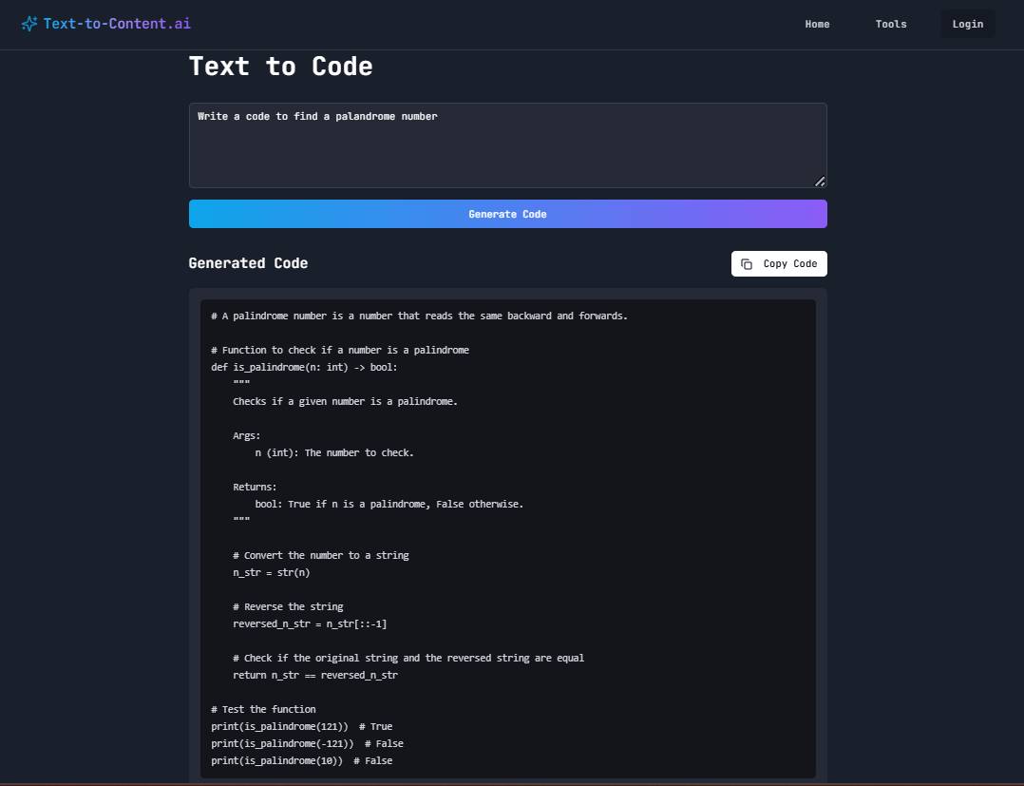
Task: Click the copy icon inside Copy Code button
Action: pos(747,263)
